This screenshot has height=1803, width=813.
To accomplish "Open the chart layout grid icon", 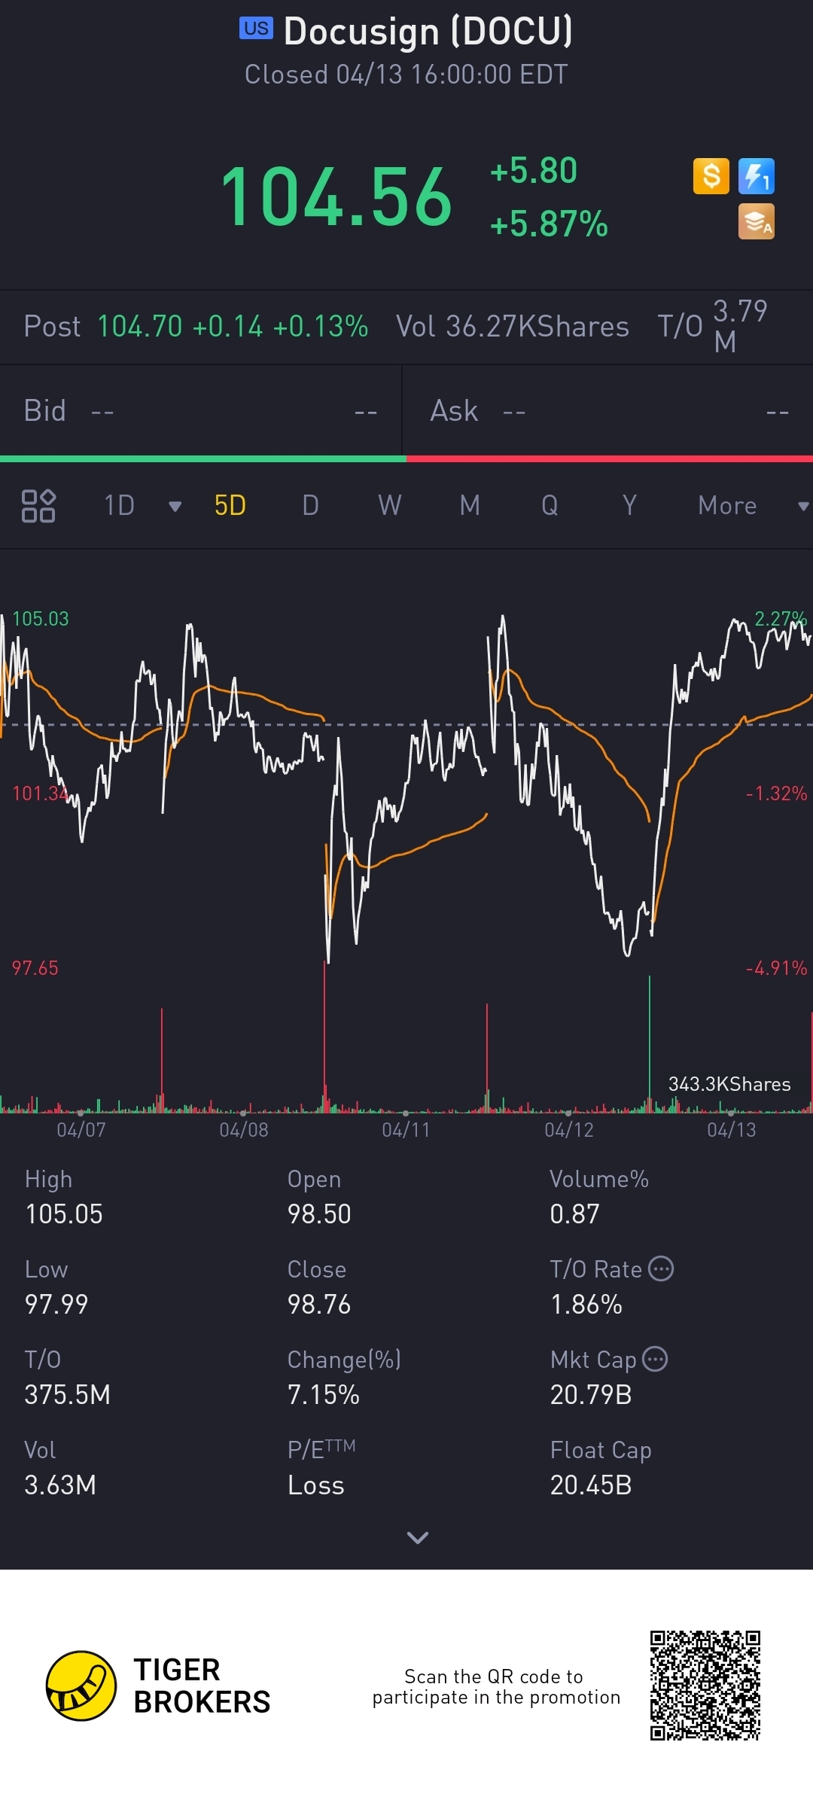I will [x=38, y=505].
